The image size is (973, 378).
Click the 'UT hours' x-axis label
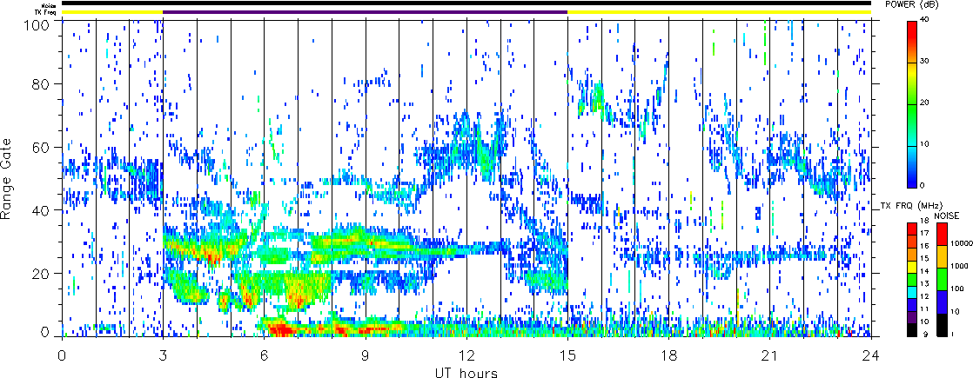(466, 372)
